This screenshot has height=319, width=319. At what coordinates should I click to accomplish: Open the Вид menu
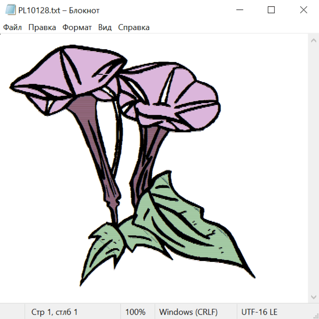pyautogui.click(x=105, y=28)
